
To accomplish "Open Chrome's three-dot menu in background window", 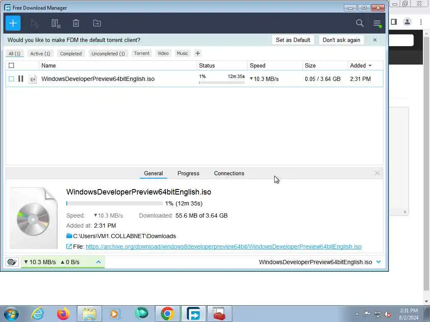I will click(421, 22).
